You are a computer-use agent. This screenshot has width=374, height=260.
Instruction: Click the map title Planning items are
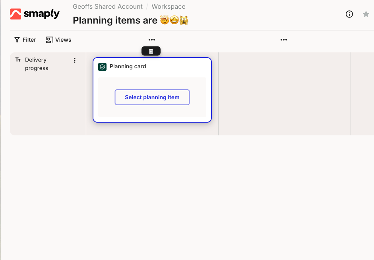[x=115, y=20]
